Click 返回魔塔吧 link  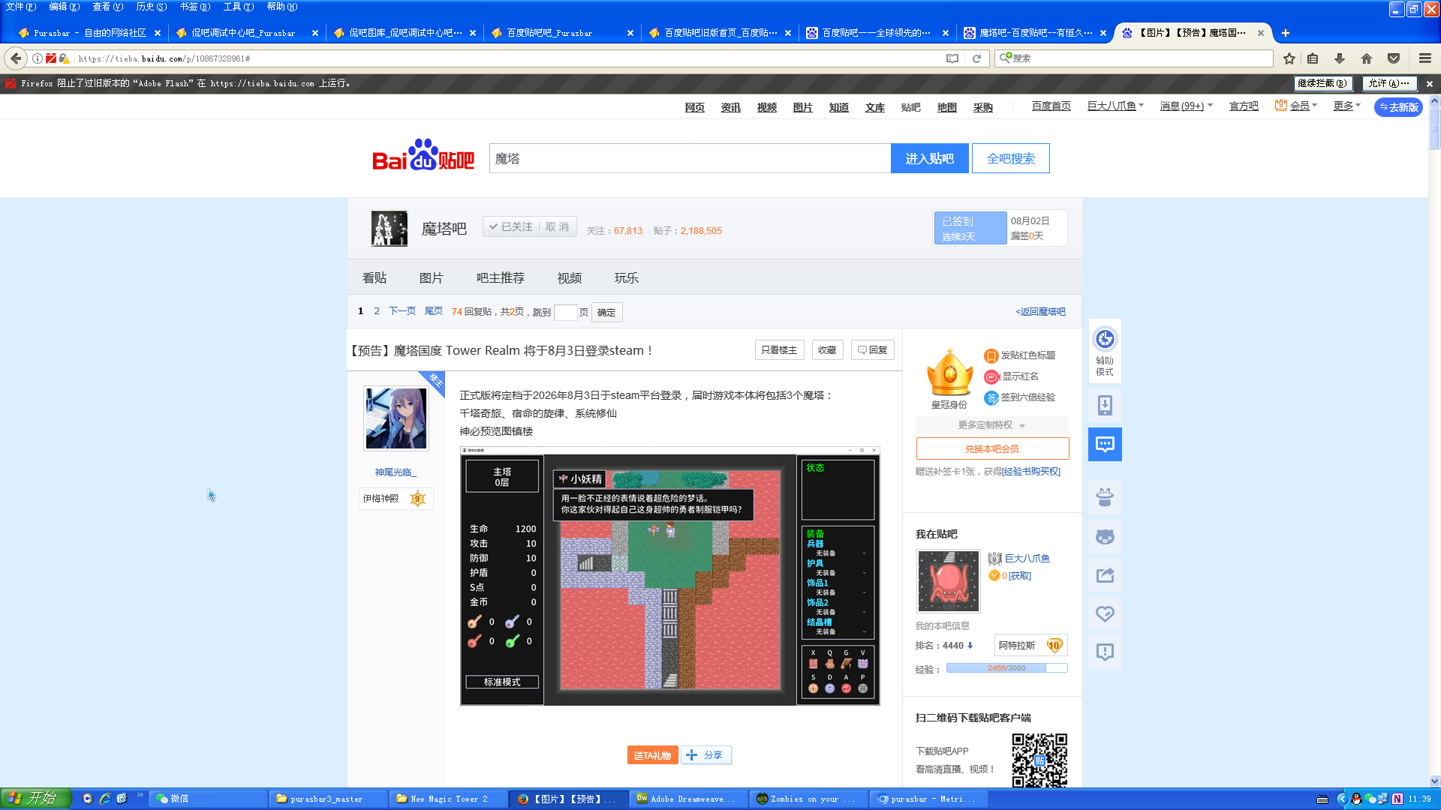click(1041, 311)
